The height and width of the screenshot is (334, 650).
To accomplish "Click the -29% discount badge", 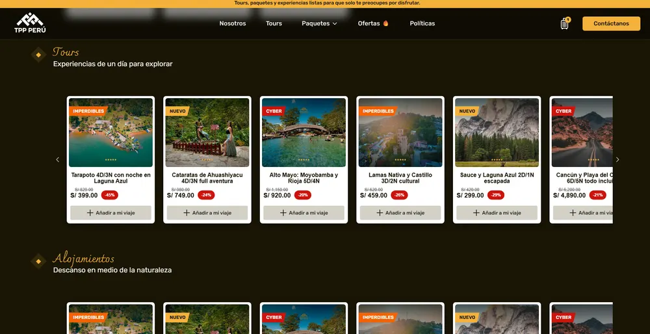I will click(496, 195).
